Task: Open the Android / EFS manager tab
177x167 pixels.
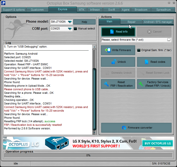Action: click(x=158, y=22)
